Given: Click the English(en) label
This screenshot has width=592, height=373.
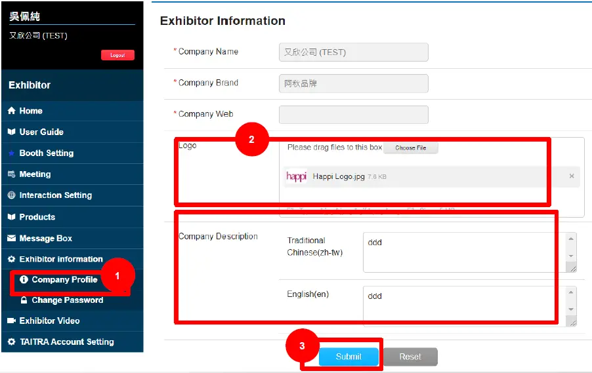Looking at the screenshot, I should [x=308, y=294].
